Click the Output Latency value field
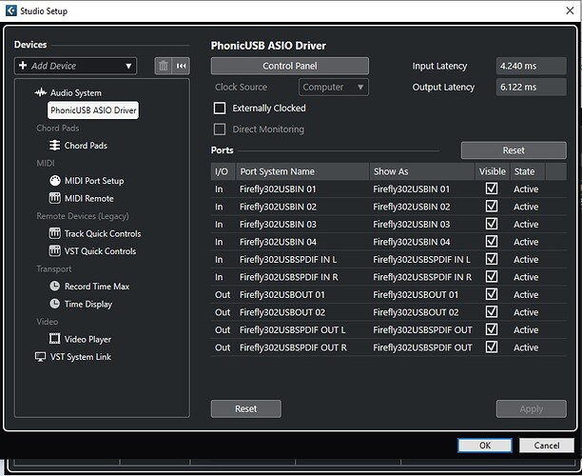582x476 pixels. pyautogui.click(x=532, y=87)
